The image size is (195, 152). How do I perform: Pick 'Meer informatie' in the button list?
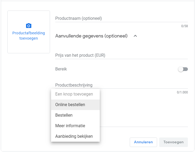tap(70, 126)
